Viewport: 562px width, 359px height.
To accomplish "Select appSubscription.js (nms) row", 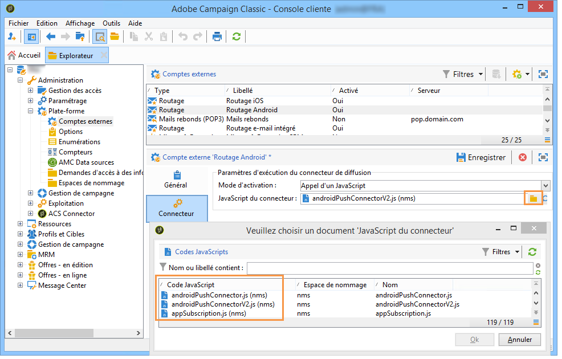I will (x=346, y=313).
